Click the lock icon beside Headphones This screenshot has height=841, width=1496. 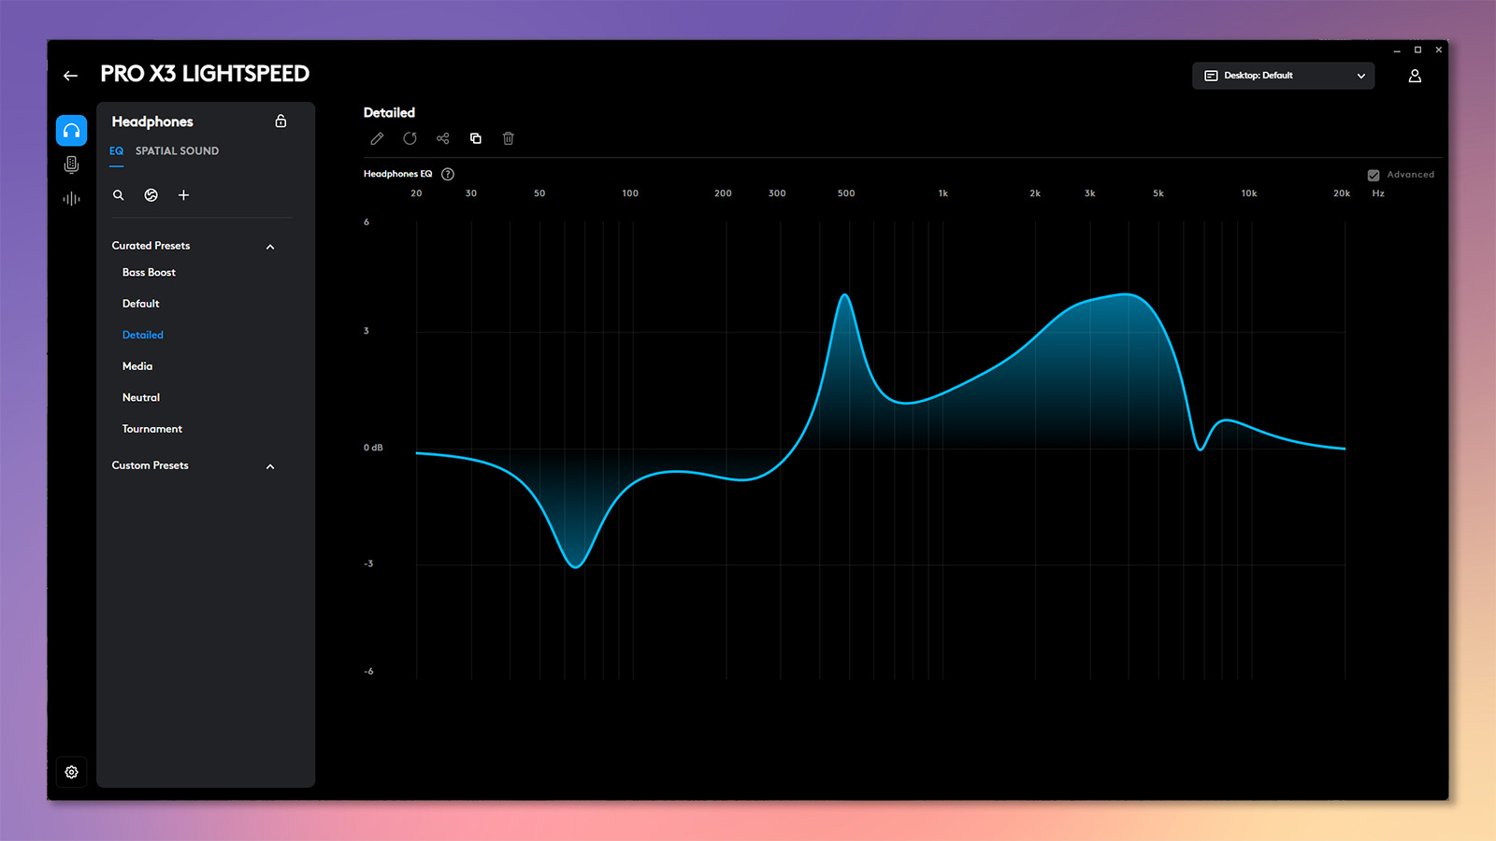pos(280,121)
